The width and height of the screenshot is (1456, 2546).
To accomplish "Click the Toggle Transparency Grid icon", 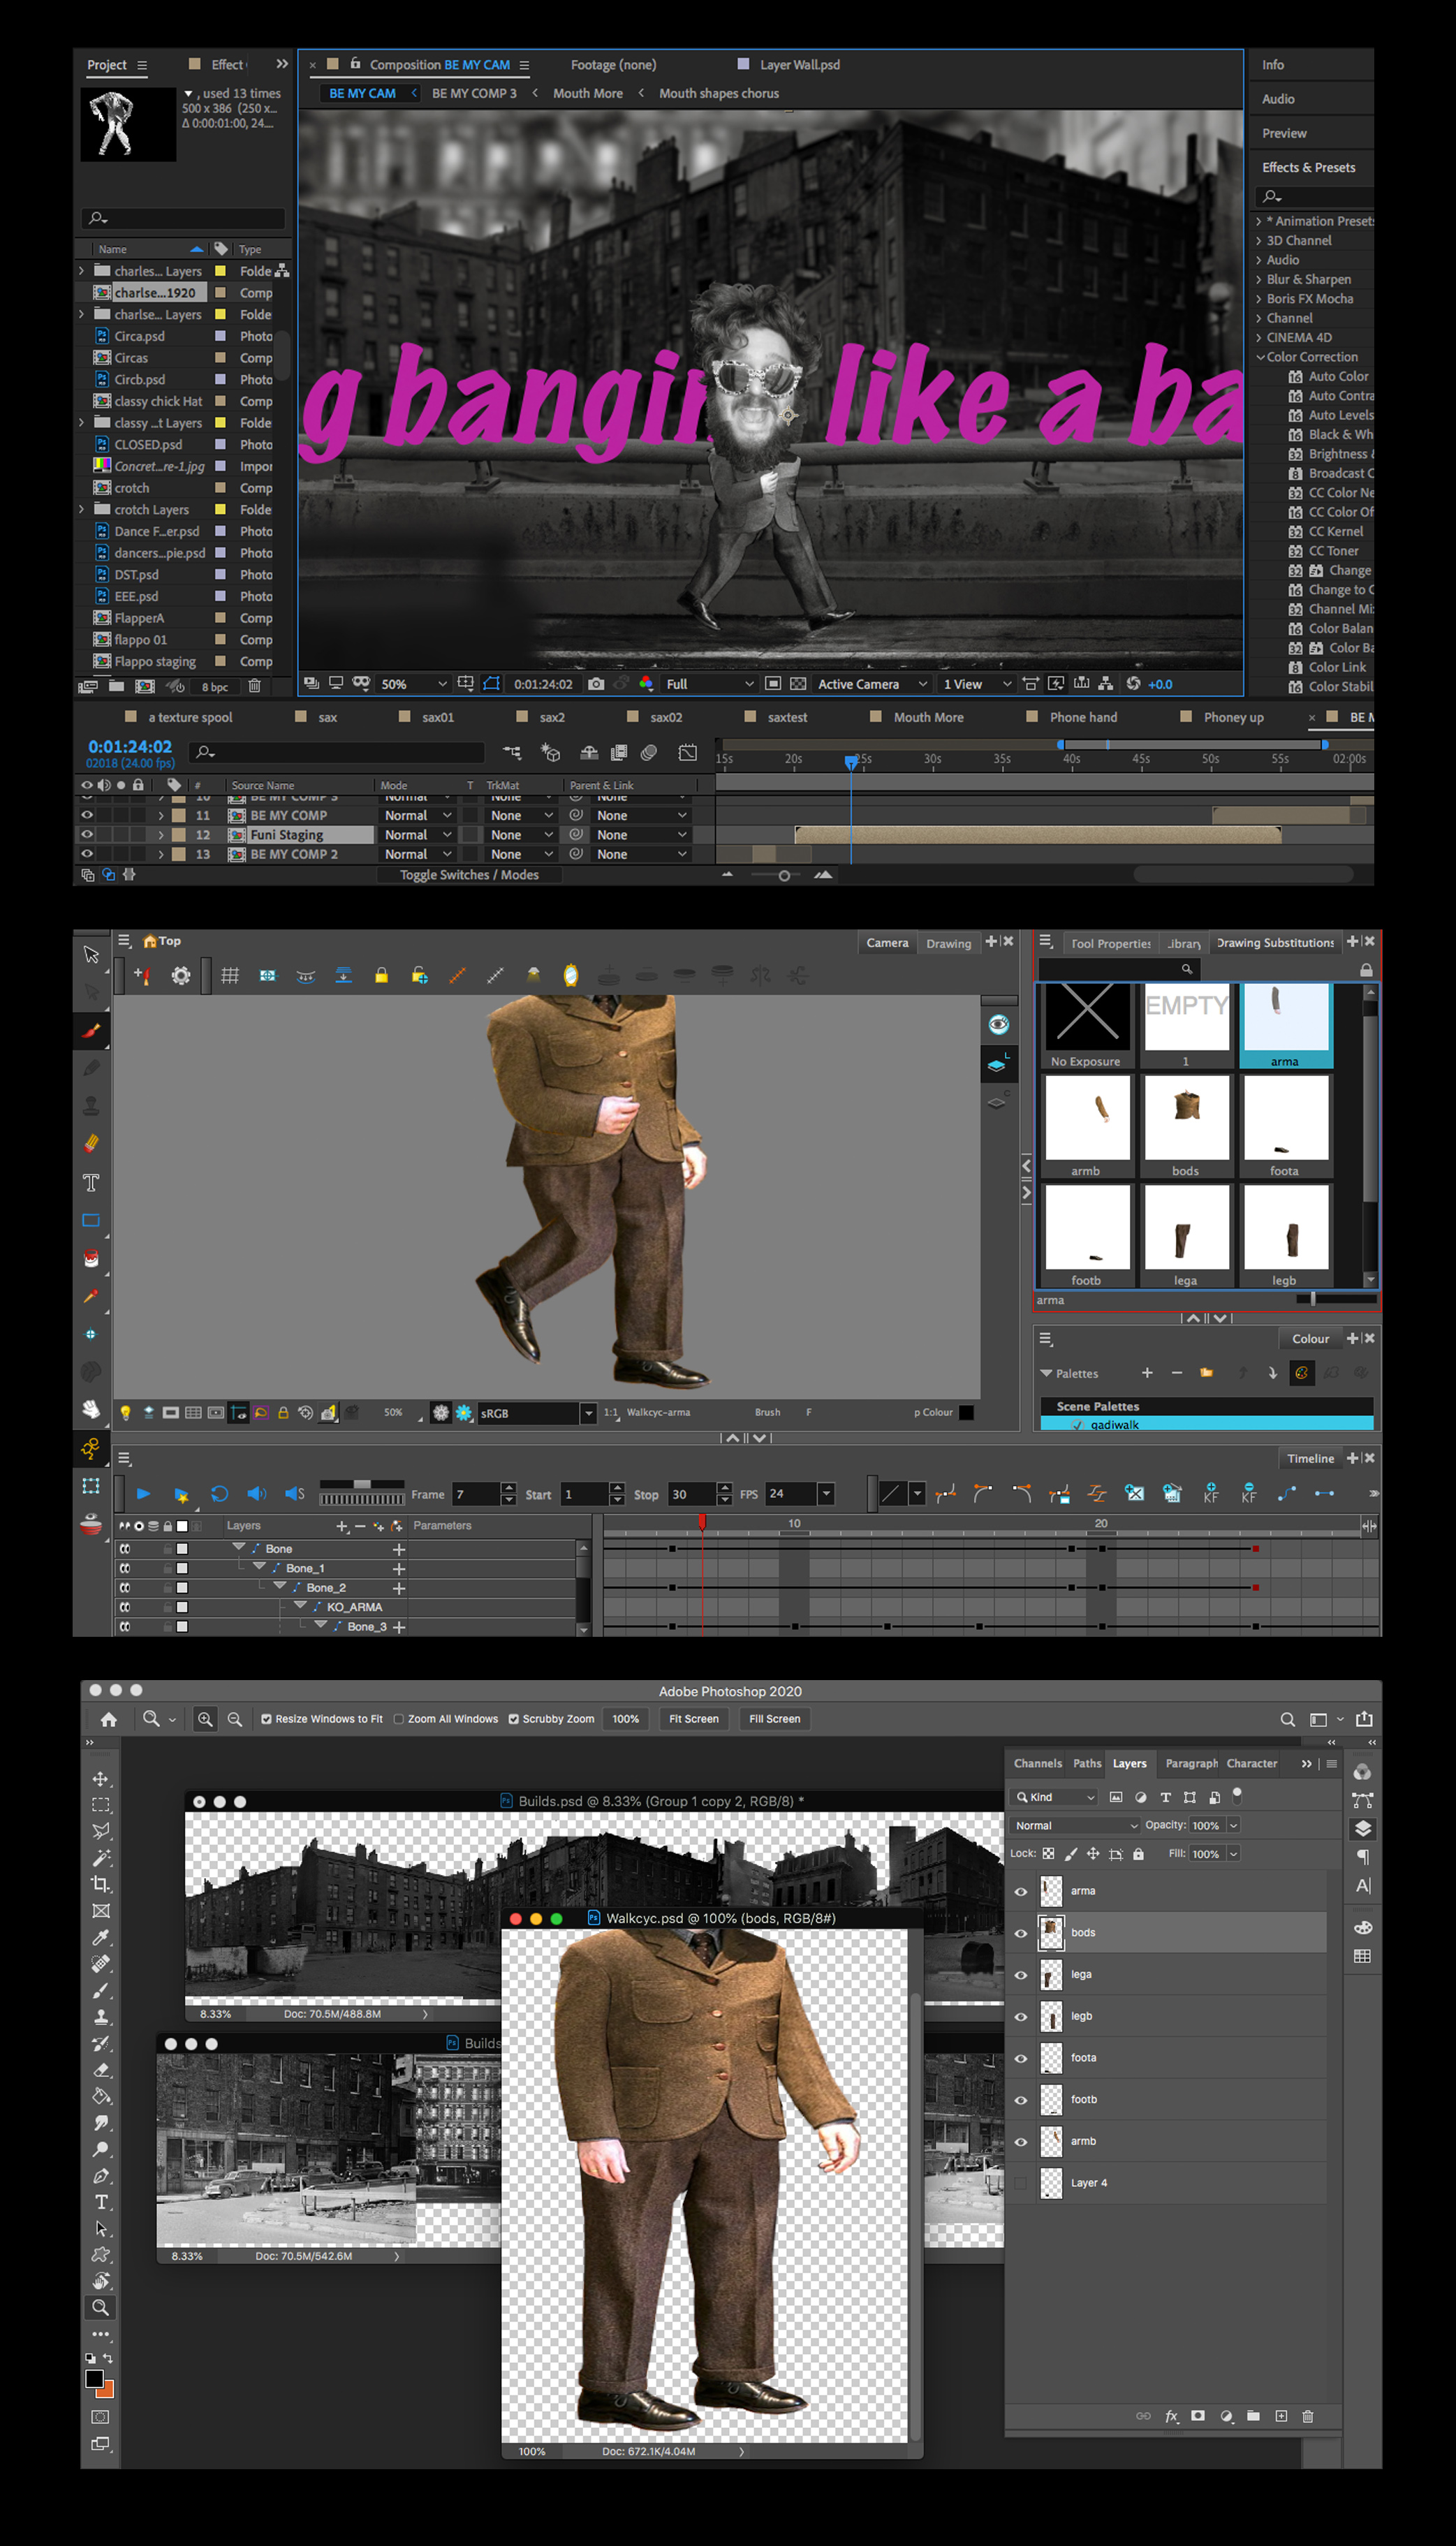I will coord(798,684).
